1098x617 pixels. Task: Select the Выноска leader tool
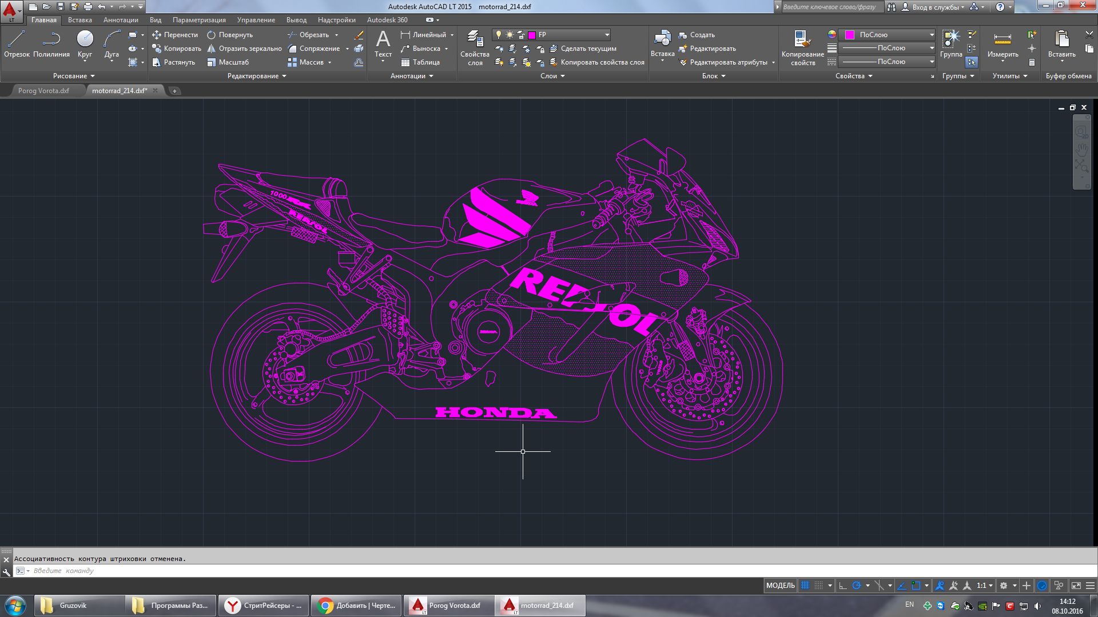(420, 49)
